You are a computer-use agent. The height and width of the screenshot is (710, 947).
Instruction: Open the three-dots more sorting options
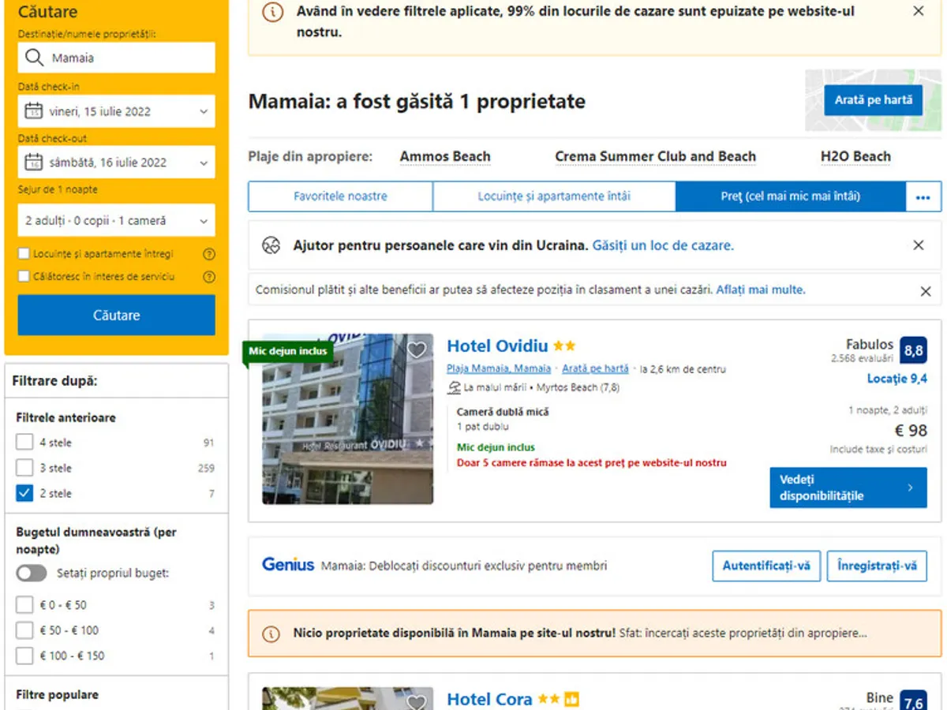pos(923,197)
